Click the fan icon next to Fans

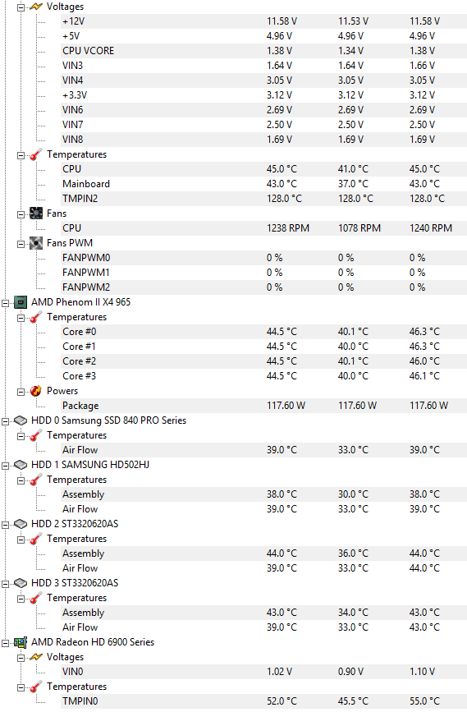[x=36, y=214]
